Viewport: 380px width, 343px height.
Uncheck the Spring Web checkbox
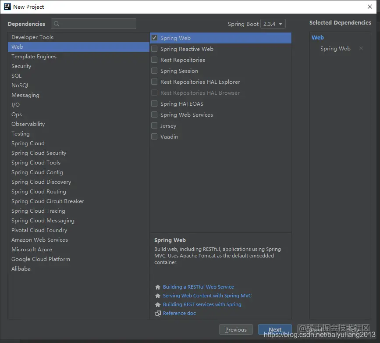[154, 38]
